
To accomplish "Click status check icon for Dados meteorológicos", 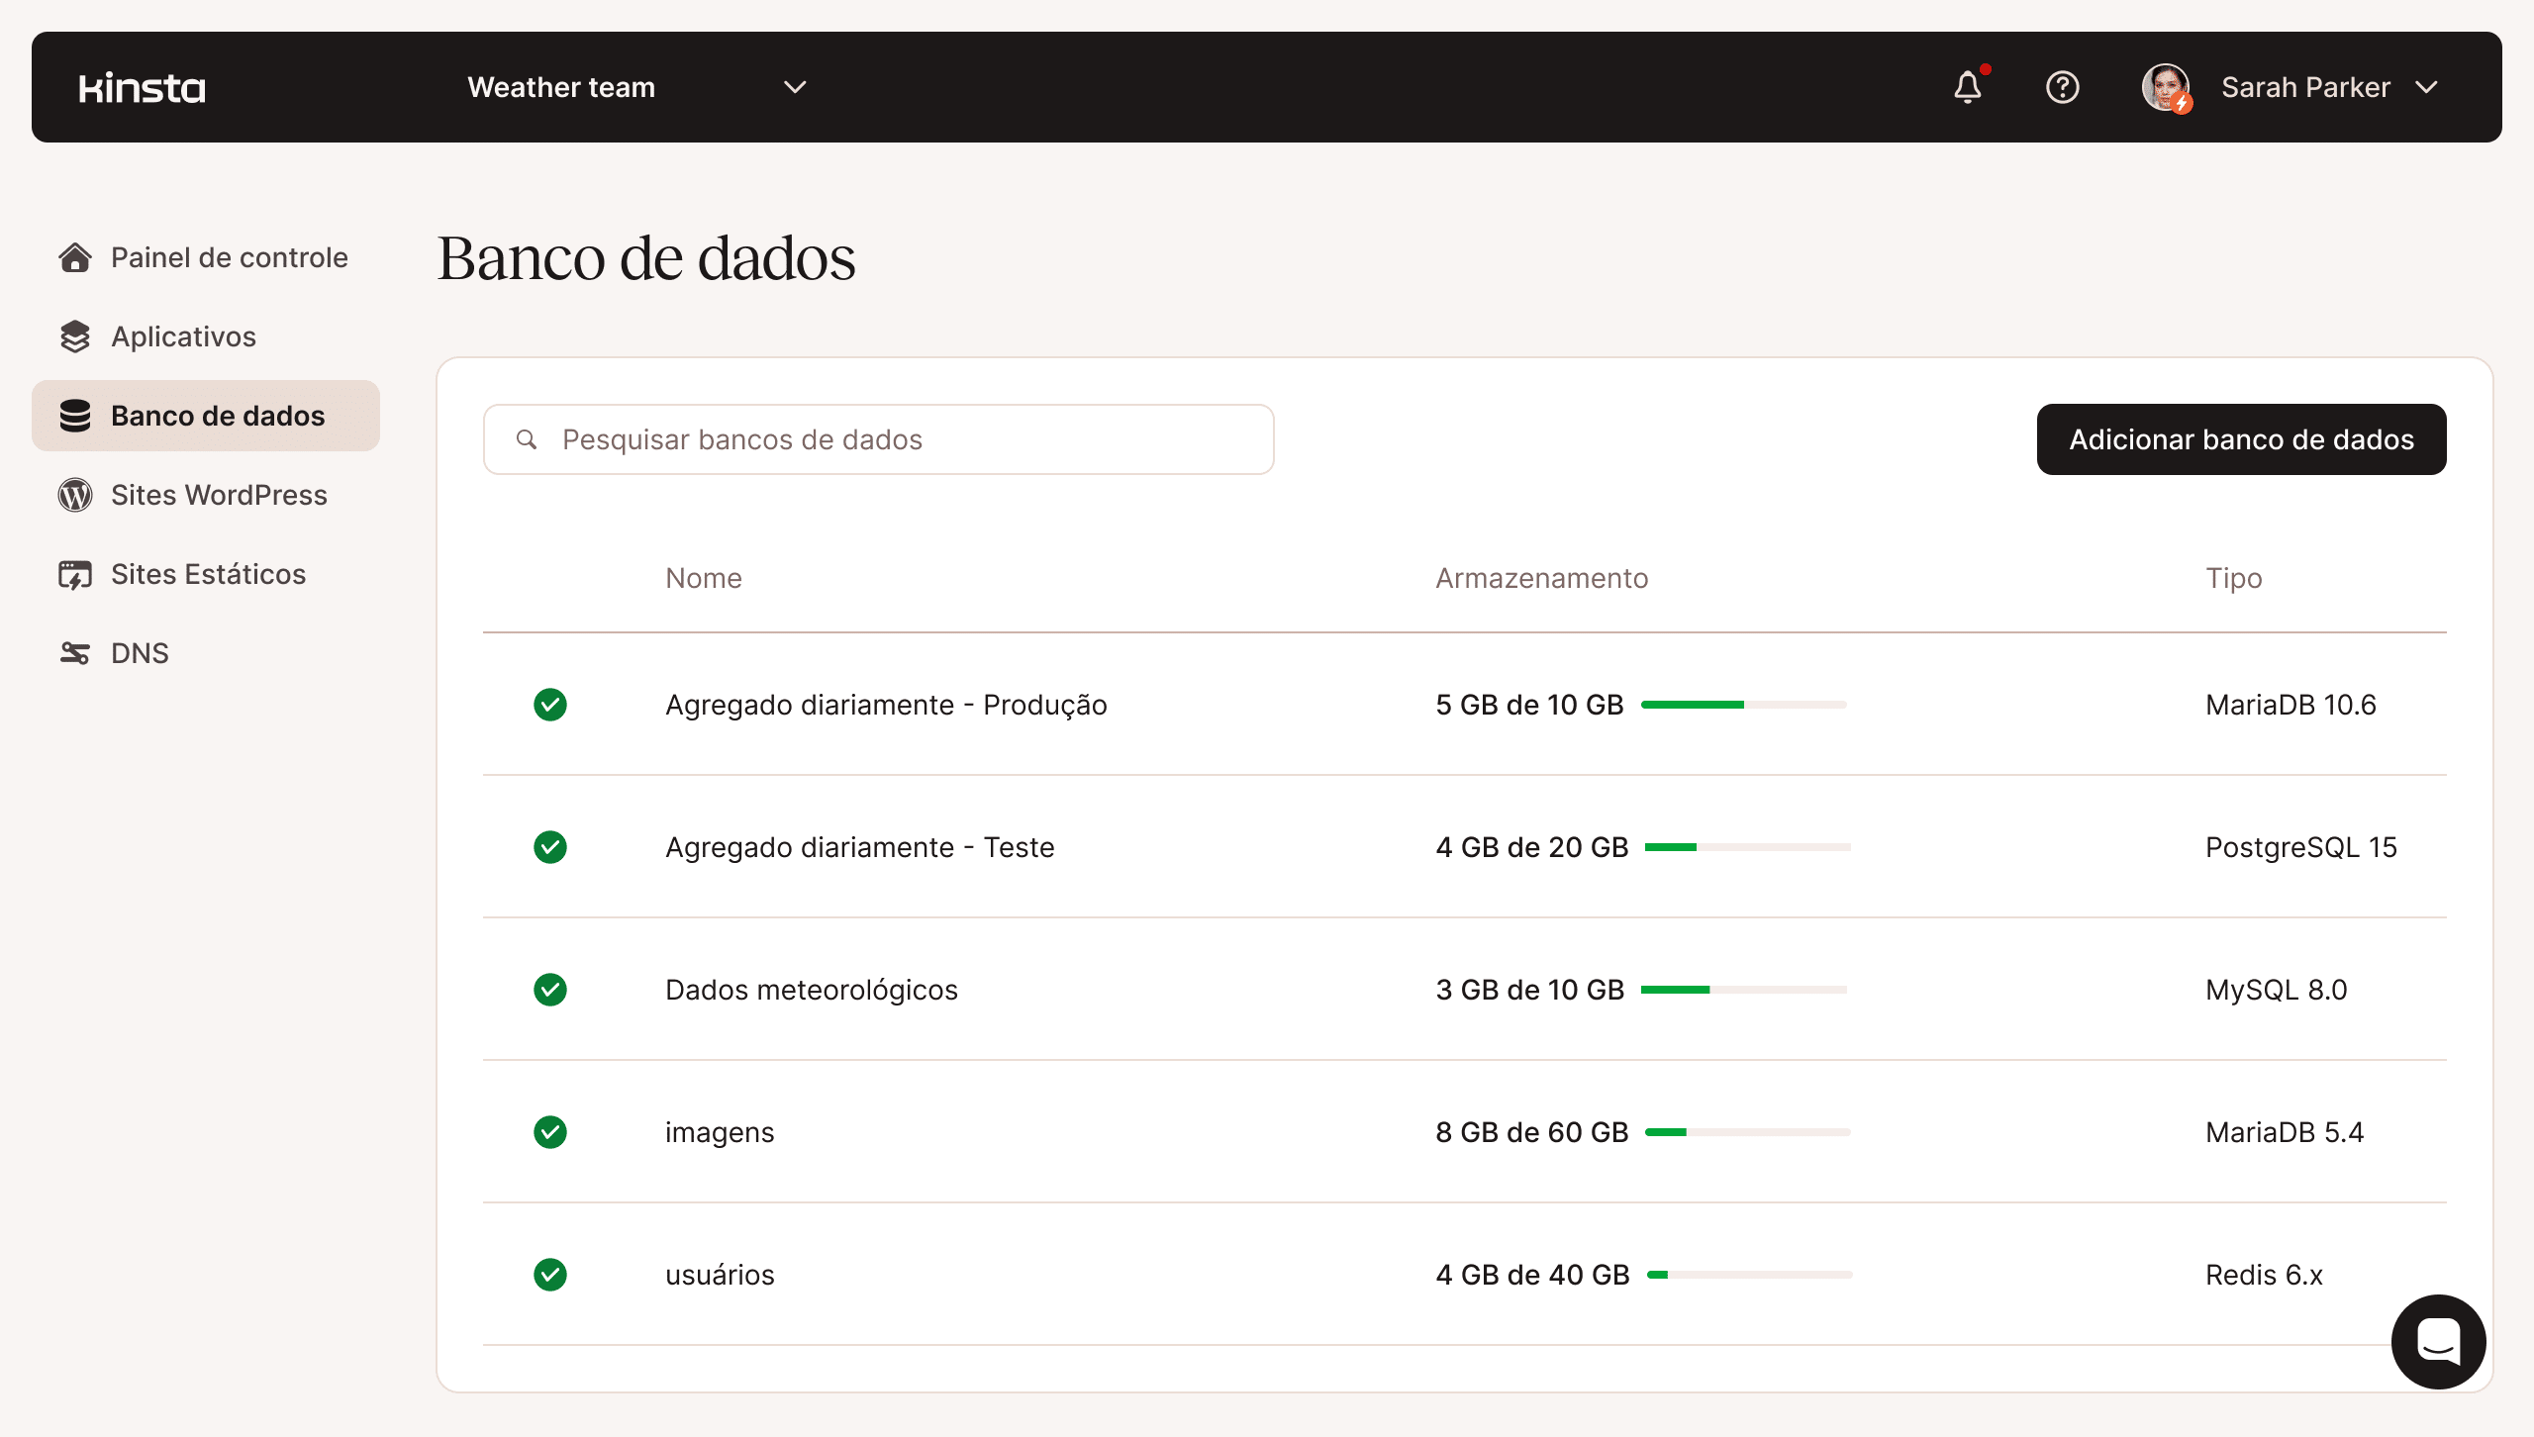I will pos(550,990).
